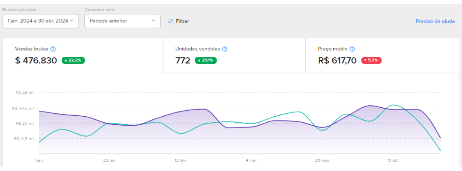The width and height of the screenshot is (462, 171).
Task: Click the 22 jan. date label on chart
Action: (x=110, y=161)
